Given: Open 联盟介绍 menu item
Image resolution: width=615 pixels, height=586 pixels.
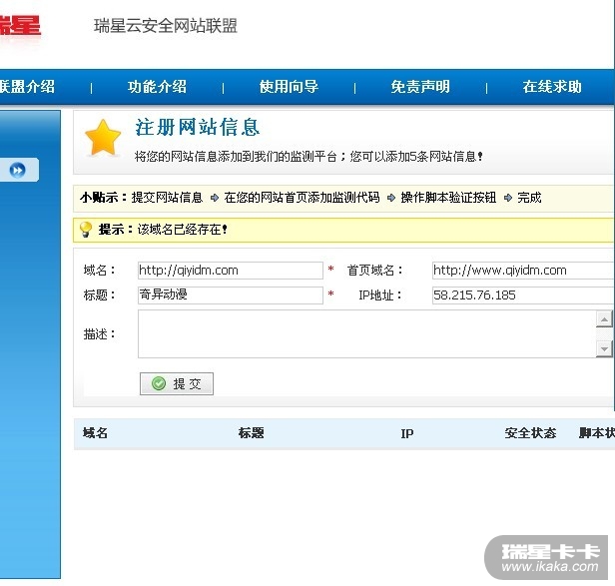Looking at the screenshot, I should coord(27,87).
